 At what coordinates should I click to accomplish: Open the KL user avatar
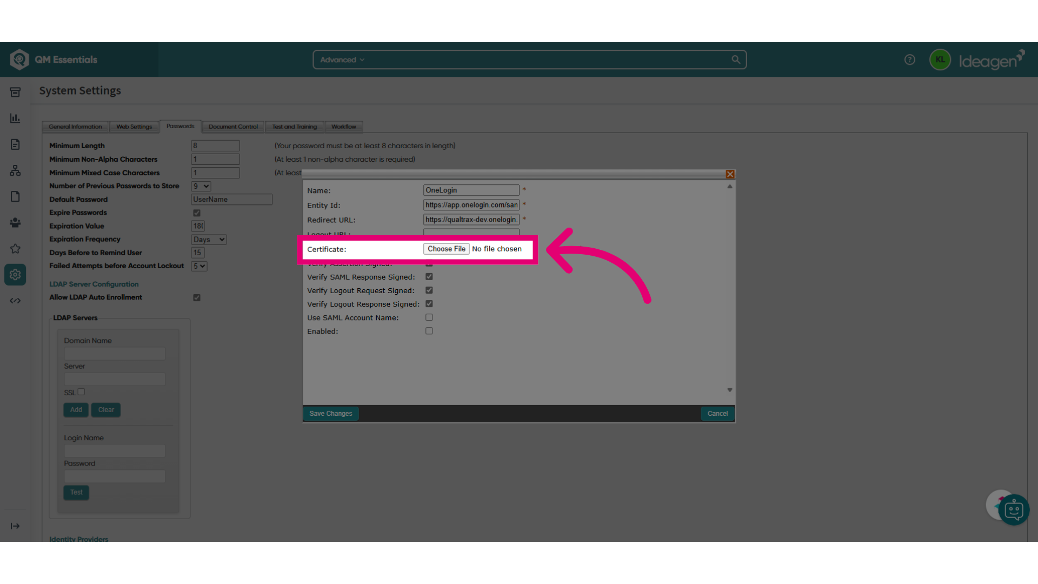(940, 59)
